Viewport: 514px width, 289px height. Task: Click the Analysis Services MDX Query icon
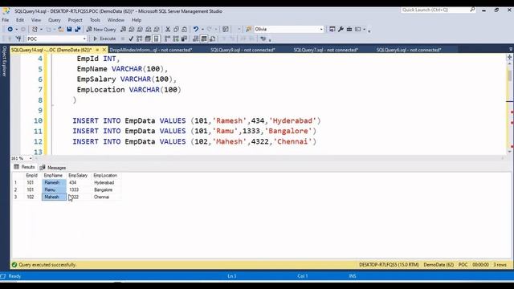[x=132, y=29]
